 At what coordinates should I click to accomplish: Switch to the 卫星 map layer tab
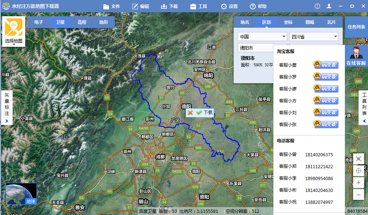click(x=60, y=22)
